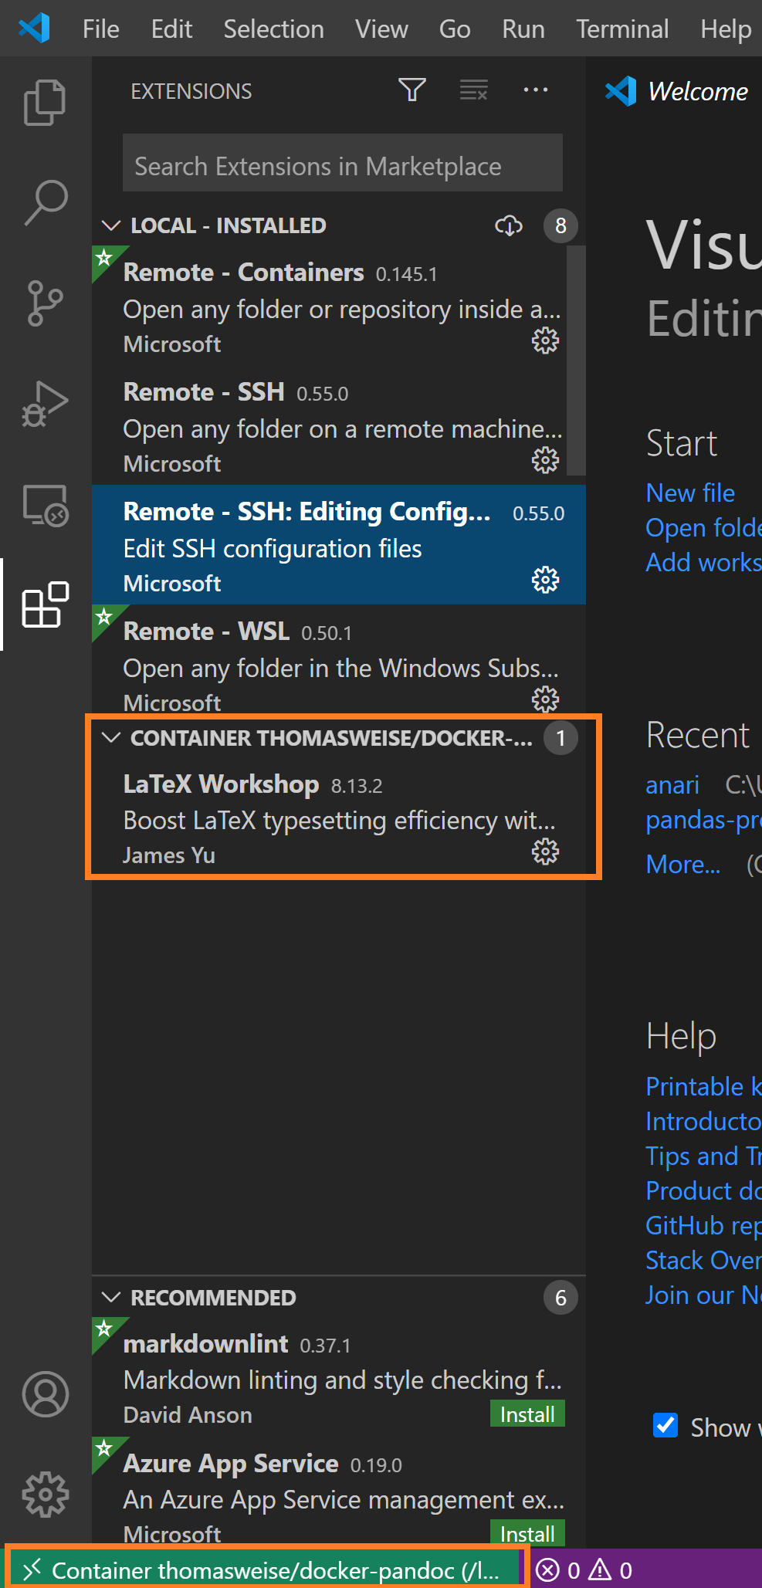Open the Selection menu
Screen dimensions: 762x1588
(274, 29)
